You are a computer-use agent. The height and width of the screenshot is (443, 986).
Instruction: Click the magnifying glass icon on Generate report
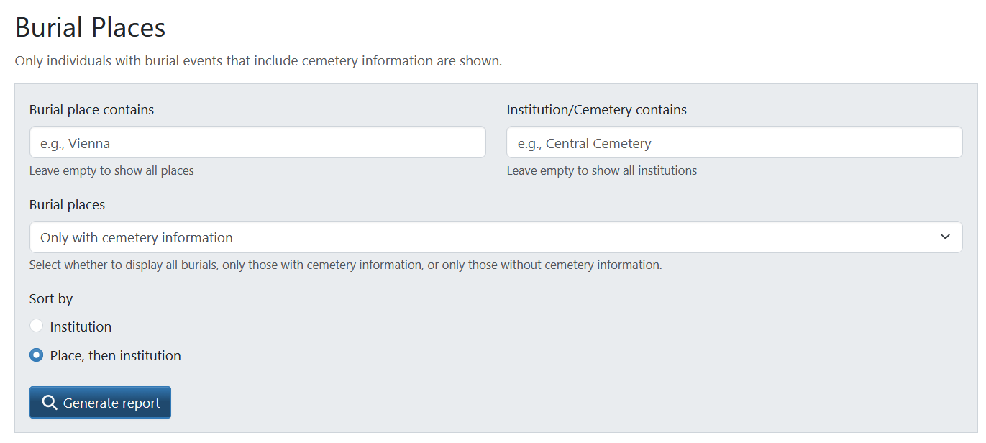(x=49, y=402)
